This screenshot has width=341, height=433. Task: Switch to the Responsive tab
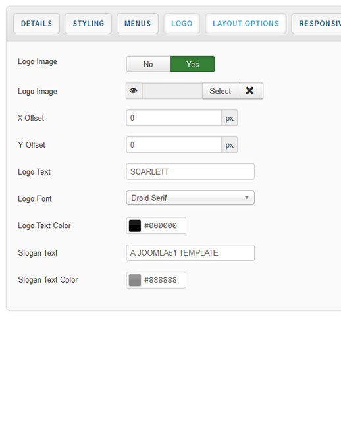pyautogui.click(x=317, y=24)
